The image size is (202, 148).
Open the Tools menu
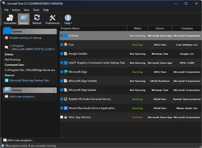click(36, 10)
